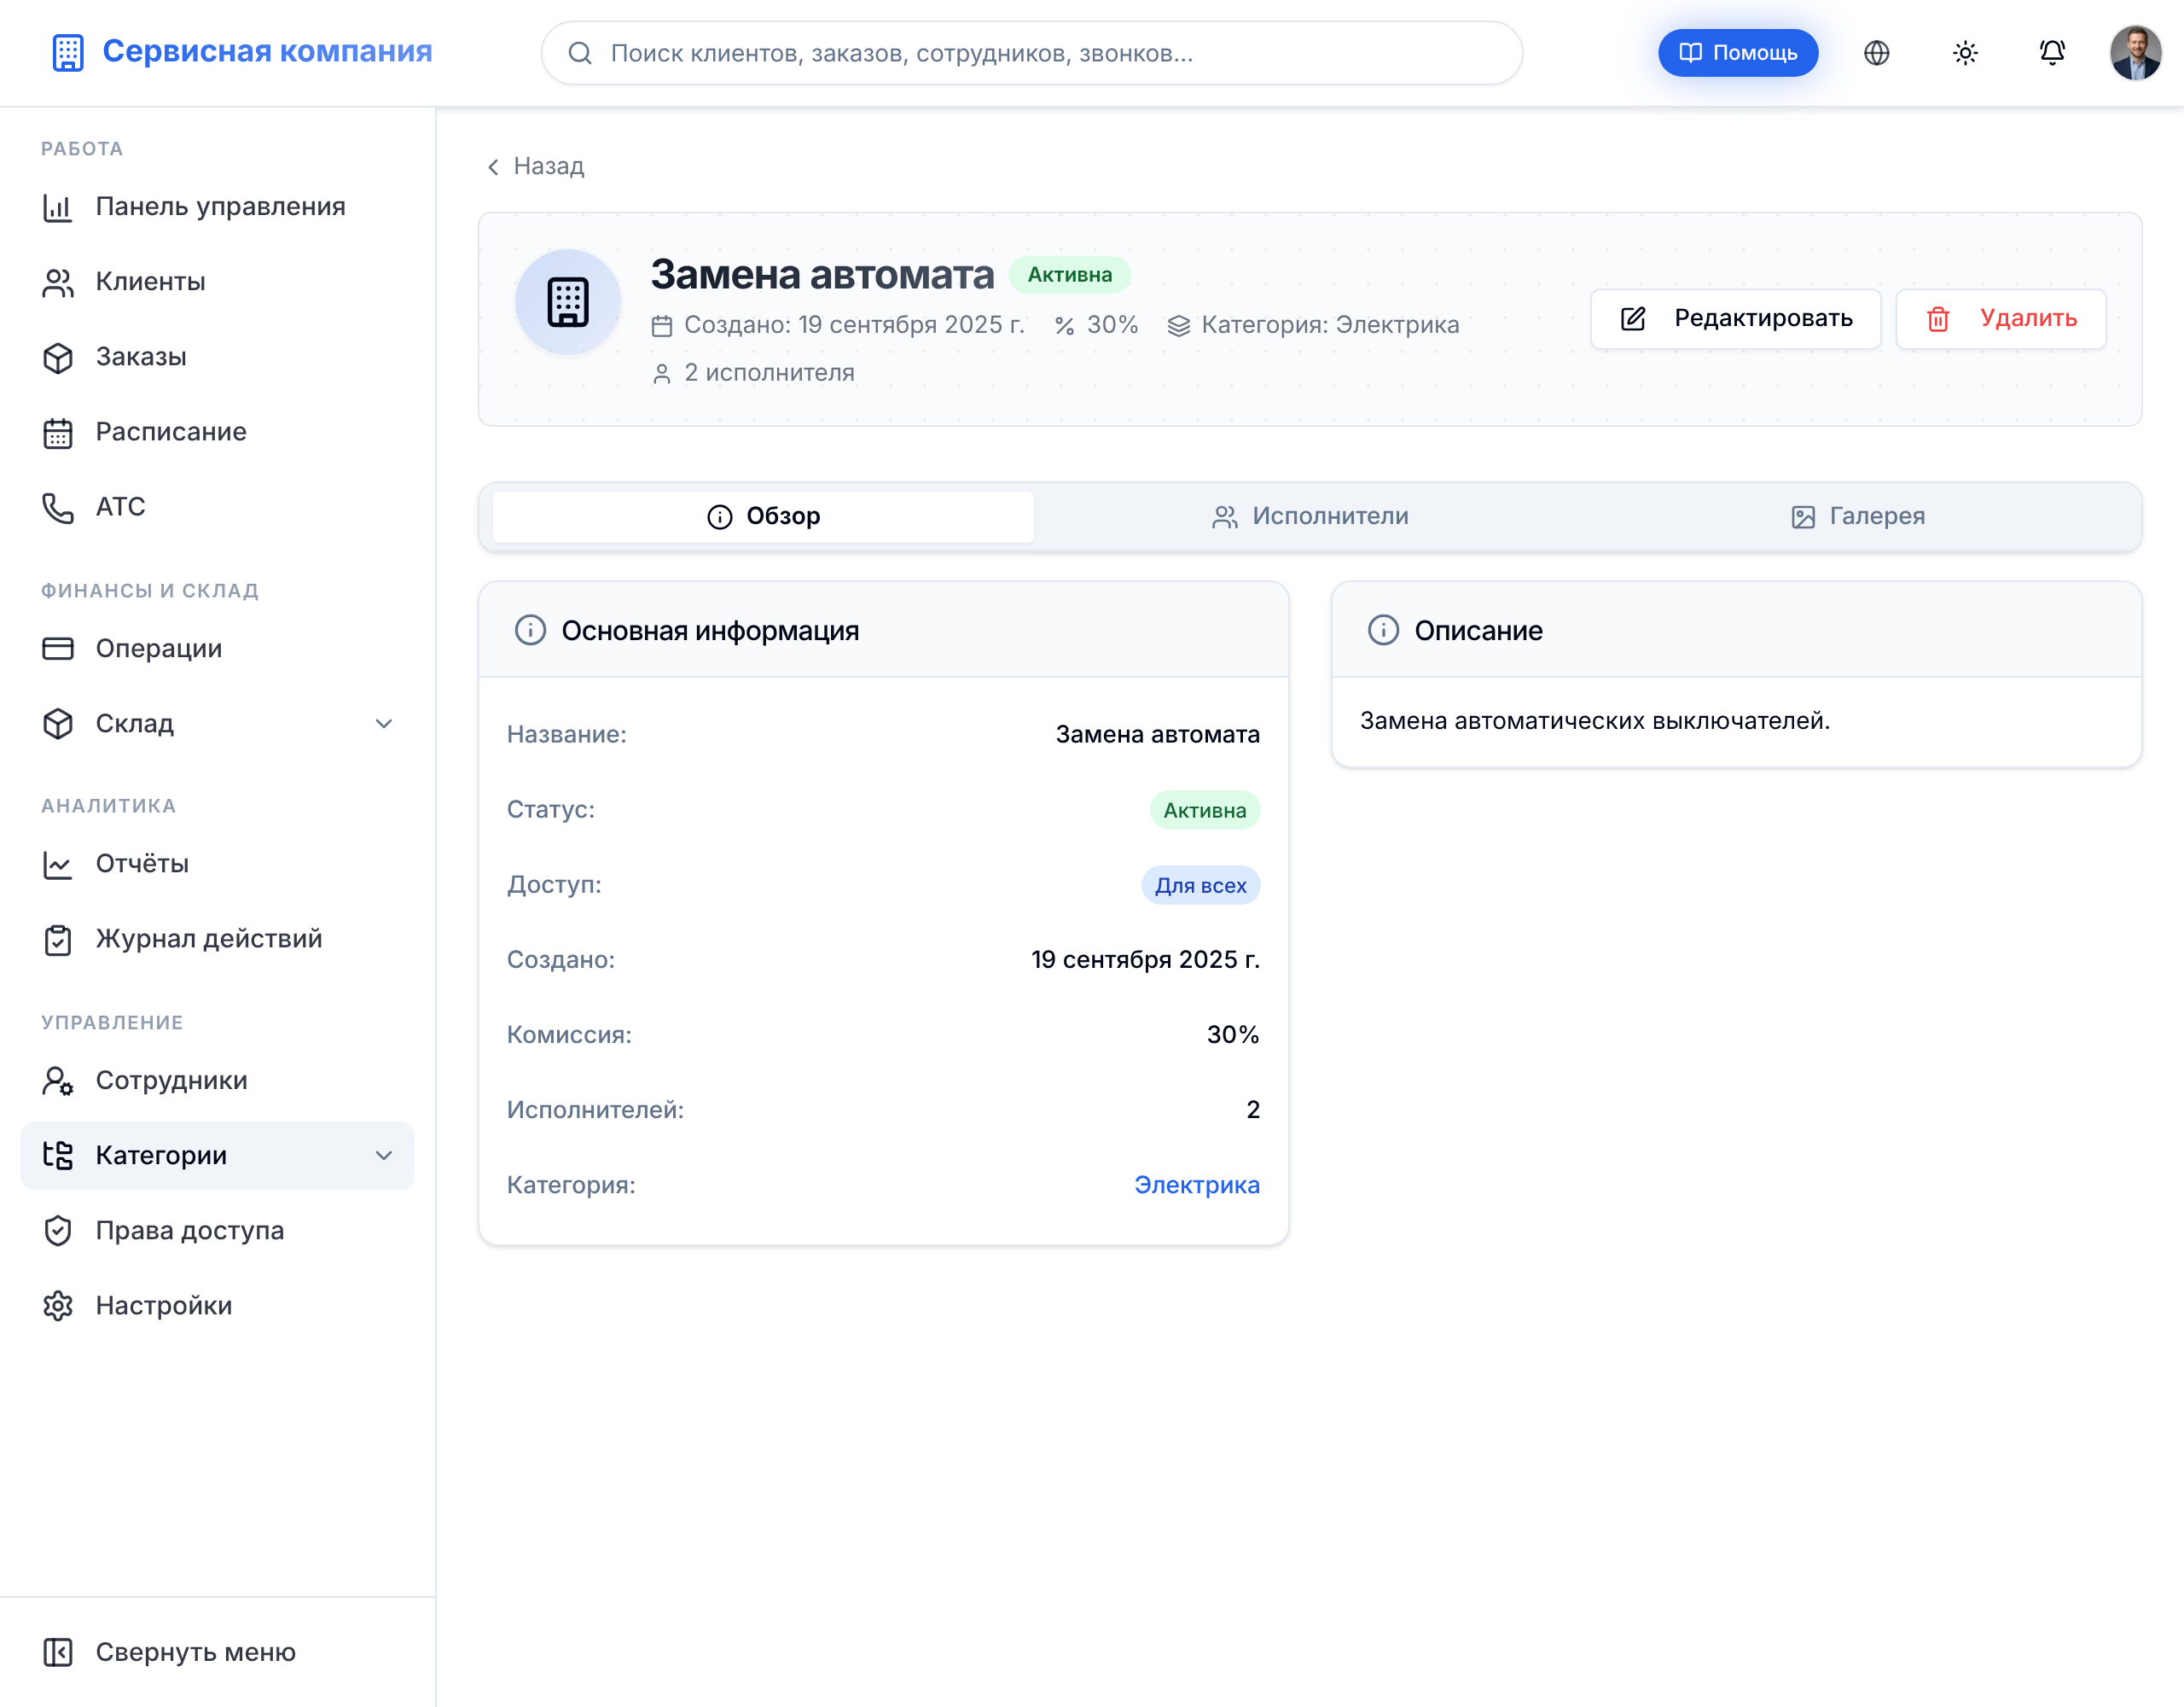Click the Помощь help button

click(1738, 53)
